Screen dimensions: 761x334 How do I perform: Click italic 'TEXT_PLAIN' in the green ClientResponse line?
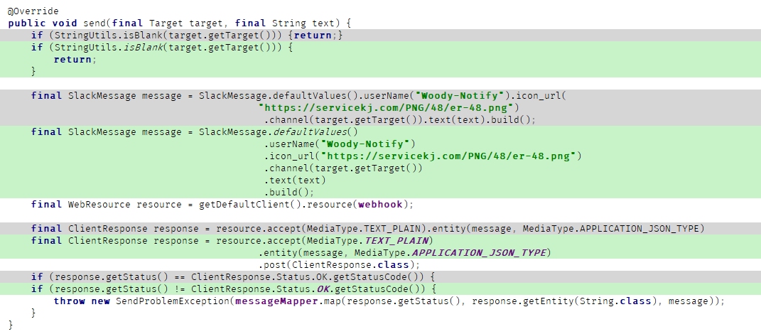click(x=396, y=241)
